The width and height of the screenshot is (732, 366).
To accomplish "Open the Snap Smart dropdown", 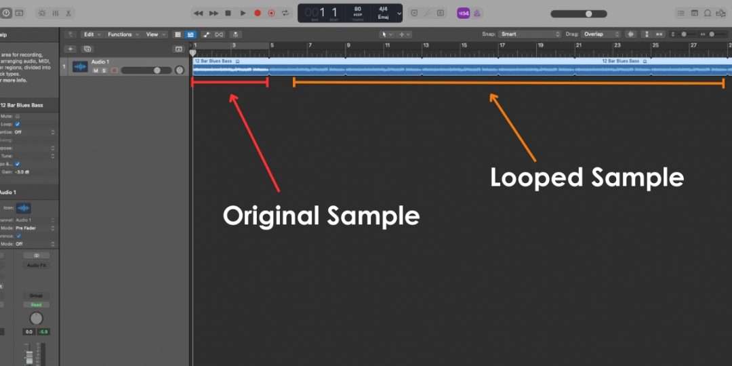I will [x=530, y=34].
